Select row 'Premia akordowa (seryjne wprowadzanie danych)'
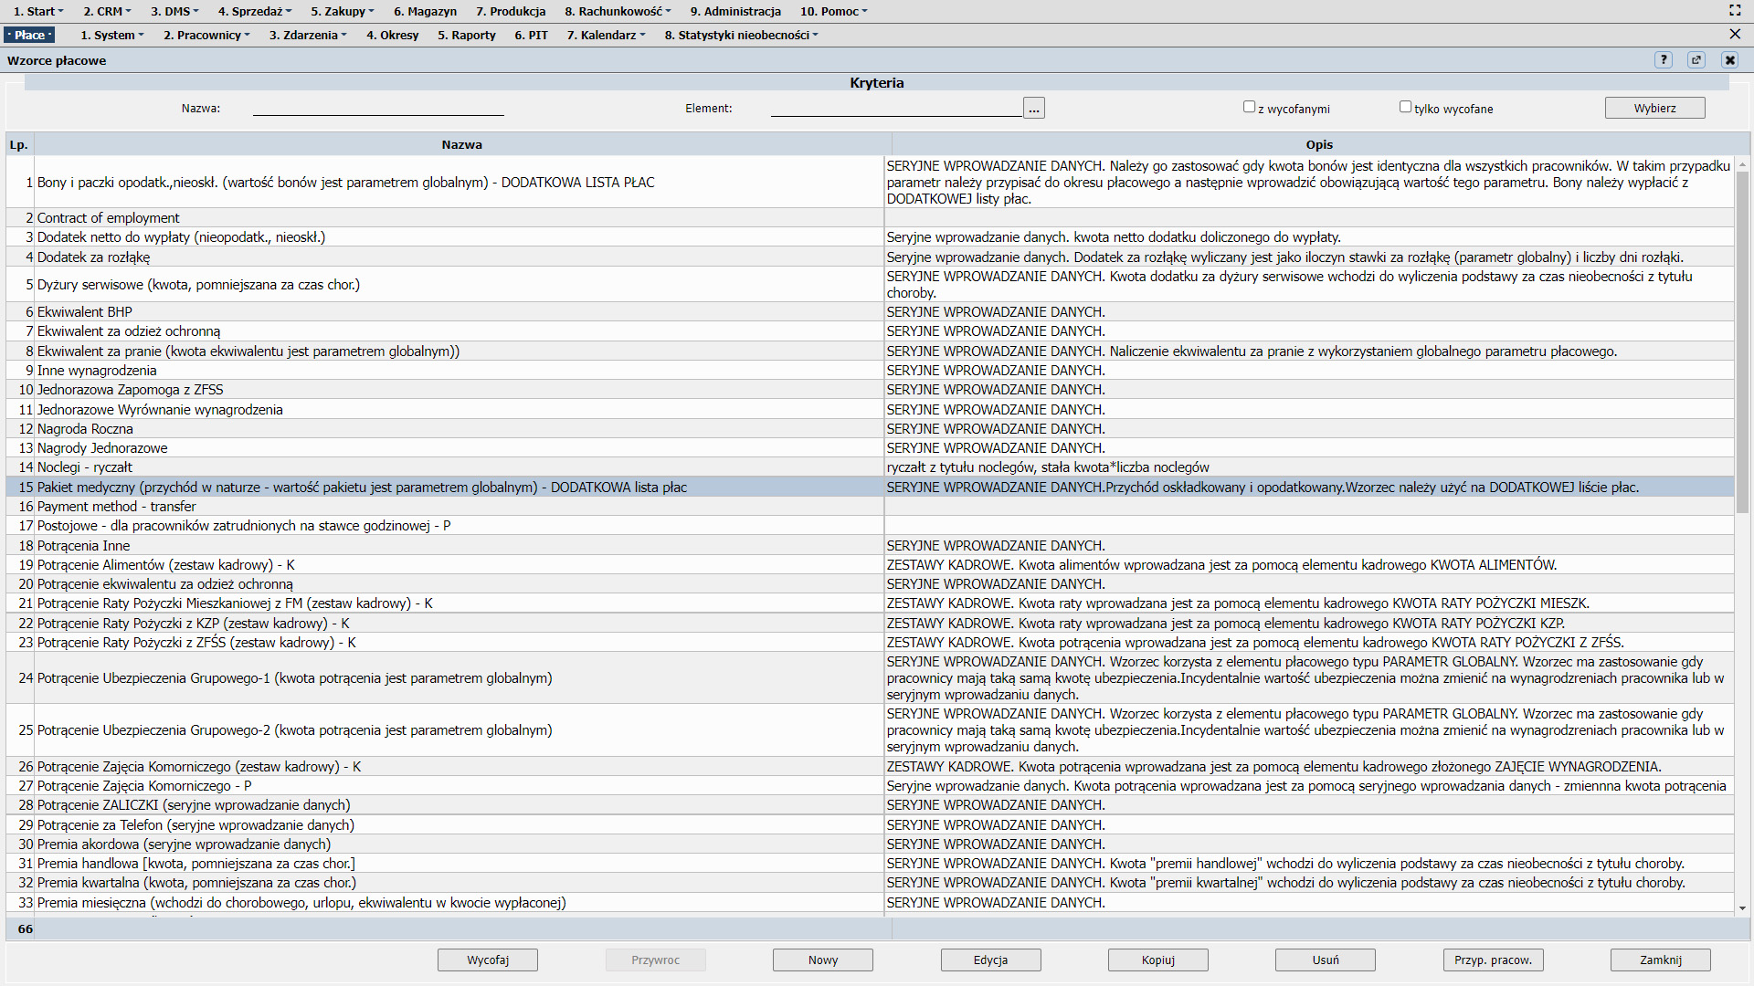This screenshot has width=1754, height=986. click(870, 844)
